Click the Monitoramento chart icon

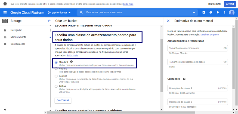[x=5, y=37]
